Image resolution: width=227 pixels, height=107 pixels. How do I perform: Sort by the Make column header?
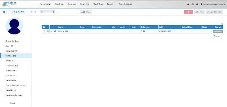207,27
